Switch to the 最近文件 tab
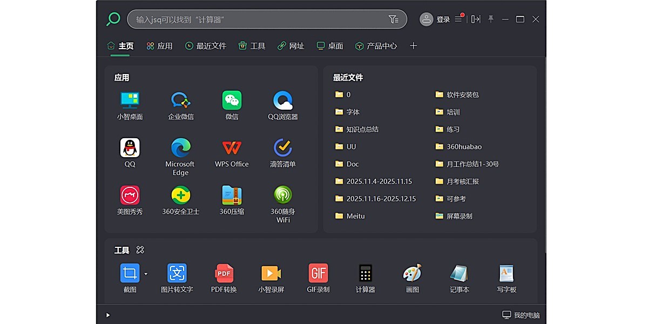Screen dimensions: 648x324 [x=205, y=46]
